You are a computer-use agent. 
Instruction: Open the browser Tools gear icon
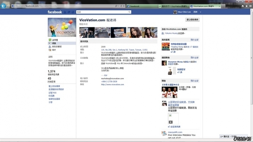pos(250,6)
